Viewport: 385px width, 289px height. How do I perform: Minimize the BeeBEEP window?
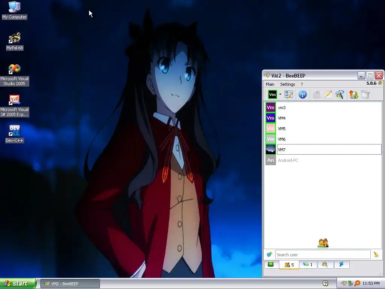361,75
